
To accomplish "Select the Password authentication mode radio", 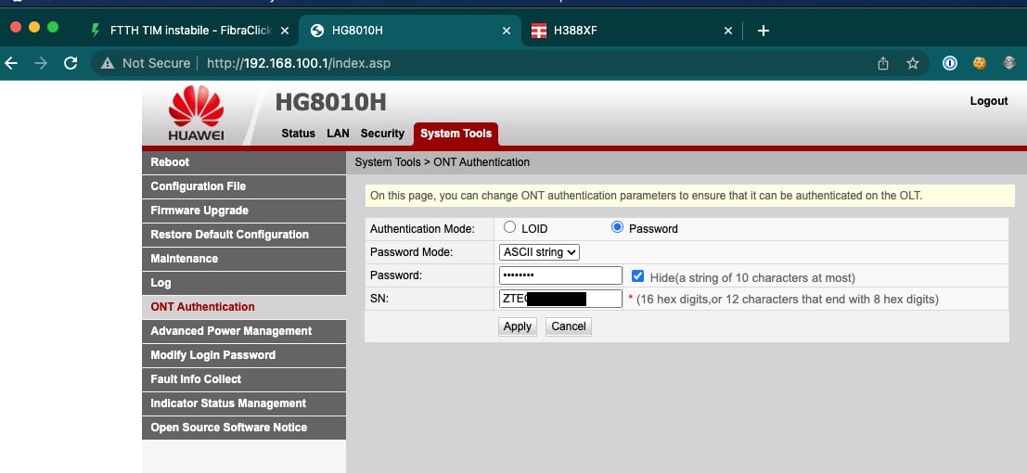I will pyautogui.click(x=617, y=227).
